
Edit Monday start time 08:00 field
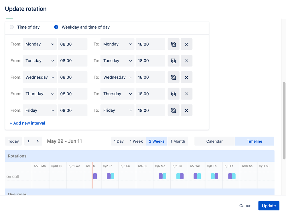point(73,44)
